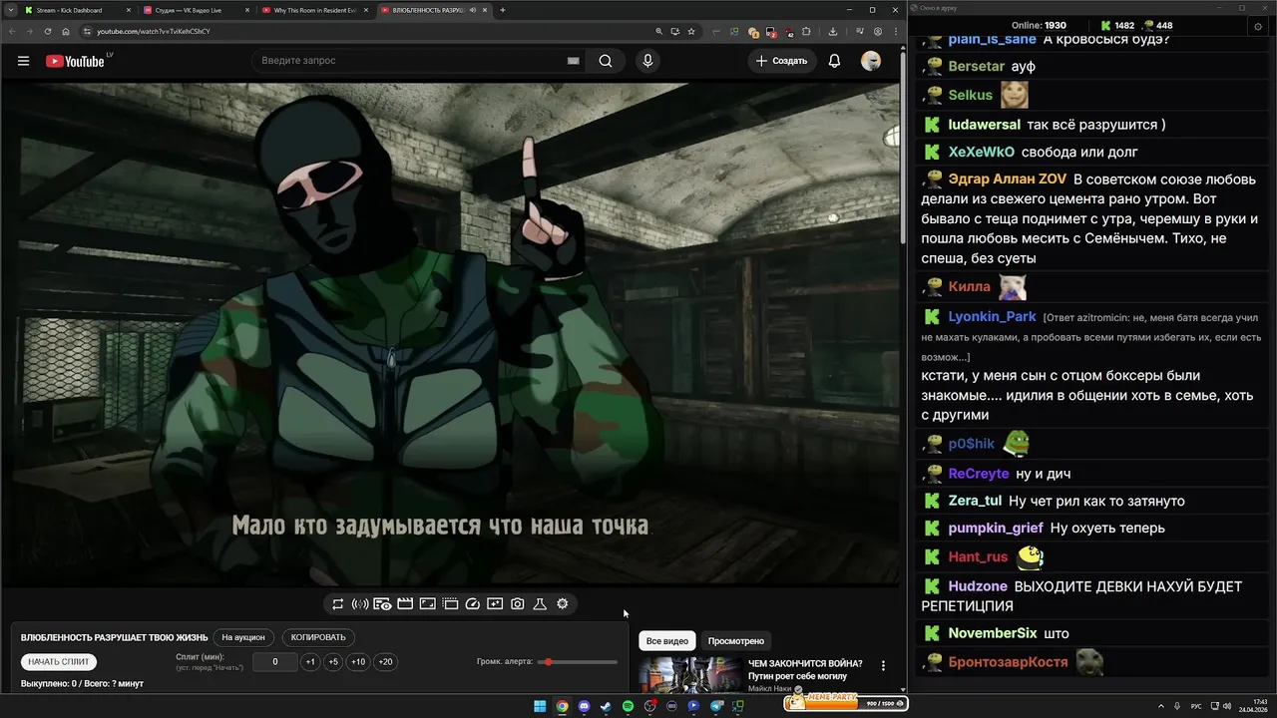1277x718 pixels.
Task: Click the split minutes input field
Action: [275, 662]
